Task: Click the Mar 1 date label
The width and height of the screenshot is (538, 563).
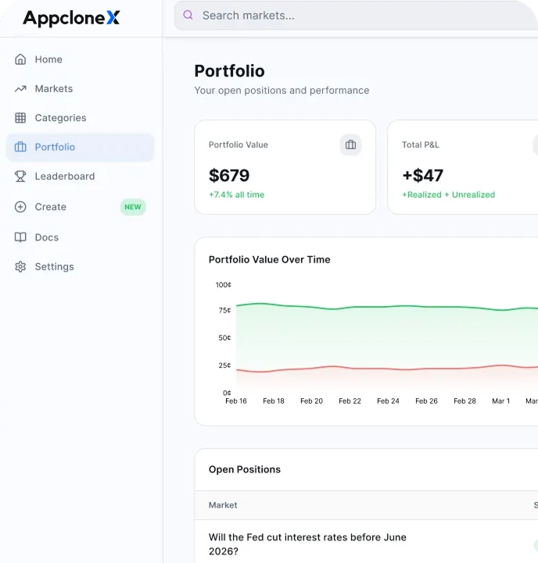Action: pos(501,401)
